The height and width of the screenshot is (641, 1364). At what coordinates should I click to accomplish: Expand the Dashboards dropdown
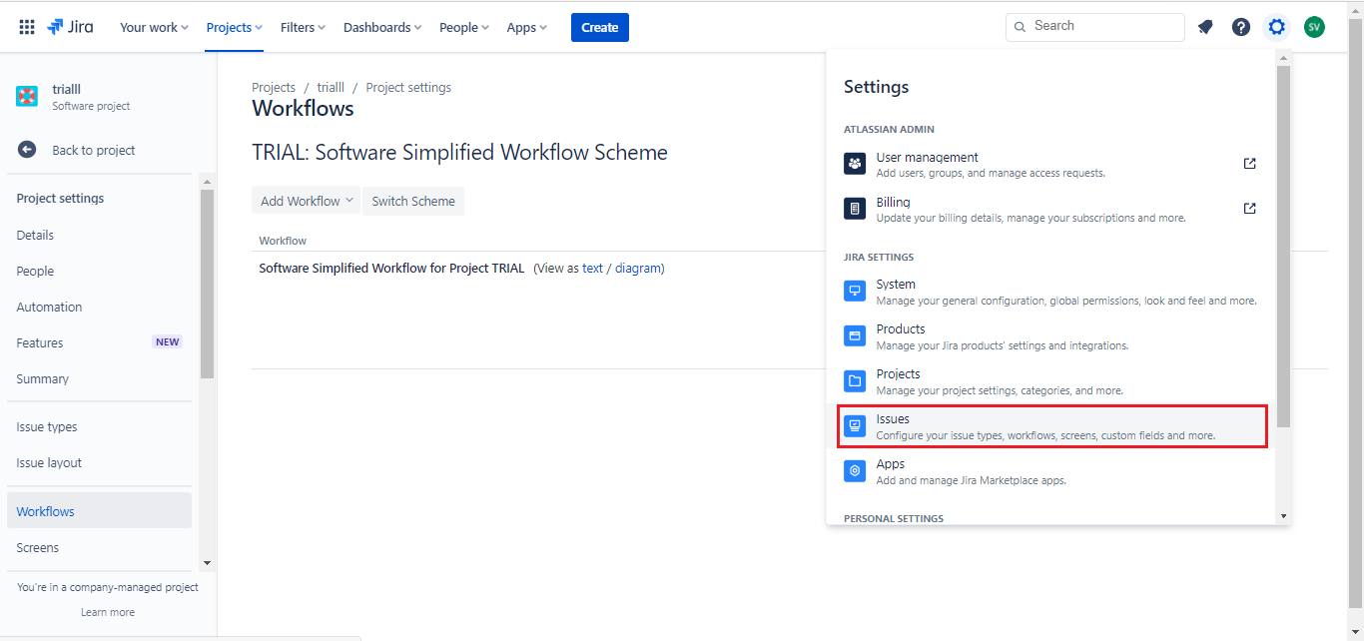pyautogui.click(x=382, y=27)
